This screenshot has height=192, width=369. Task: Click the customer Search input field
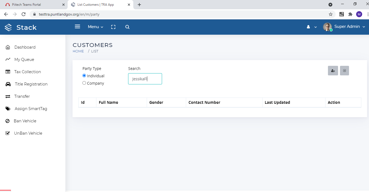click(x=145, y=79)
